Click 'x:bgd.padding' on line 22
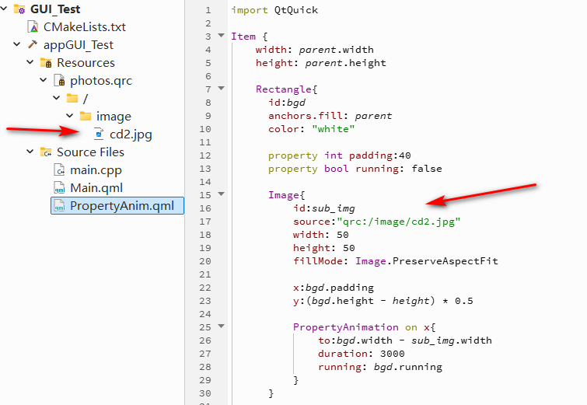The image size is (587, 405). click(334, 288)
